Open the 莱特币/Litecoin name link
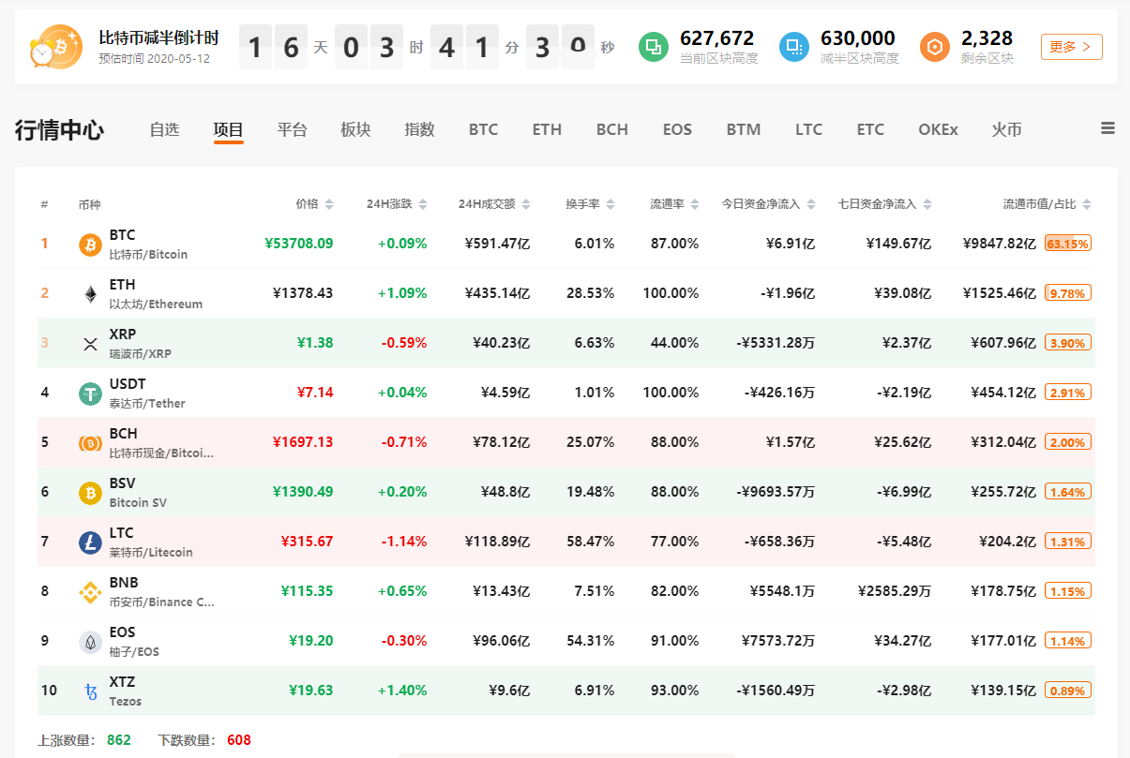The width and height of the screenshot is (1130, 758). [x=151, y=552]
